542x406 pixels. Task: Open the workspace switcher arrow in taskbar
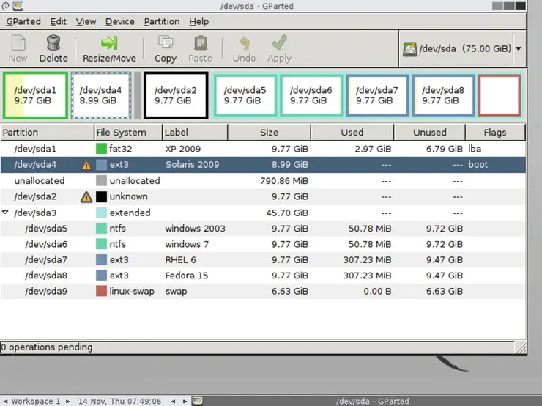tap(69, 401)
